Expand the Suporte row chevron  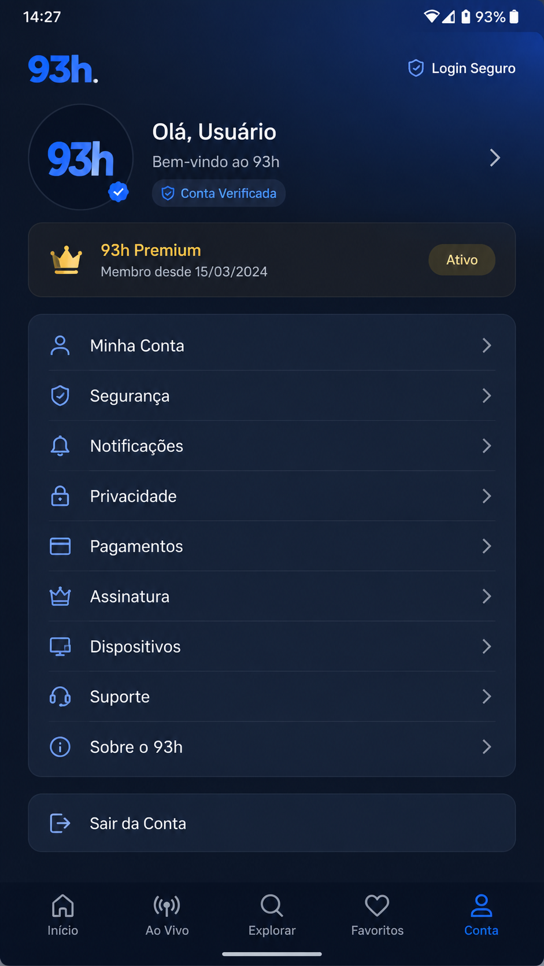pos(487,697)
